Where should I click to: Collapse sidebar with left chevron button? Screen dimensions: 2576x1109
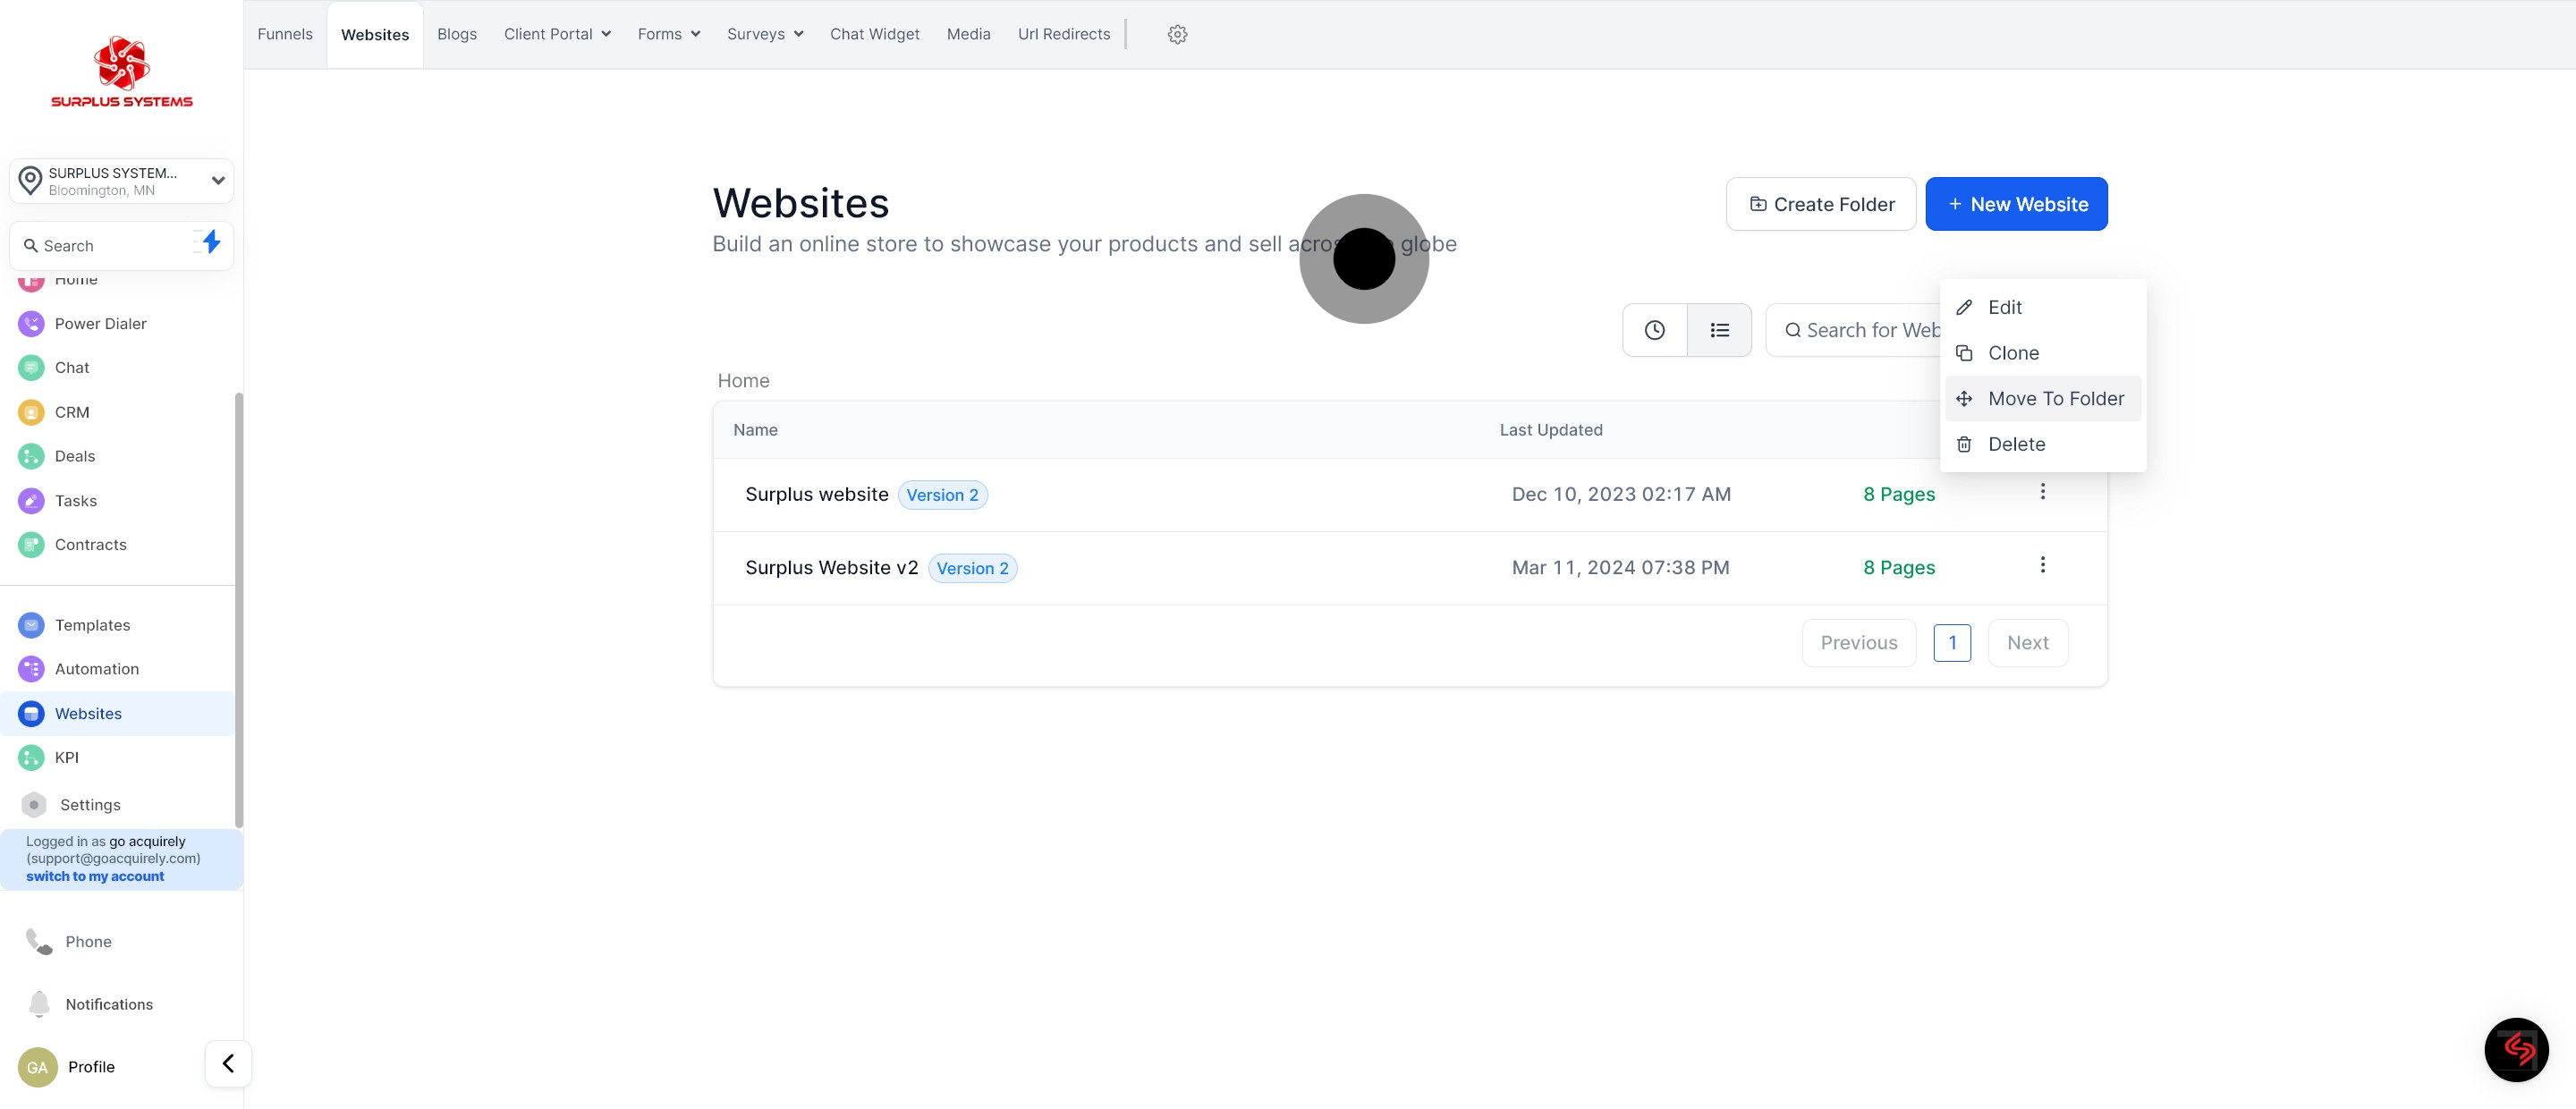pos(228,1063)
